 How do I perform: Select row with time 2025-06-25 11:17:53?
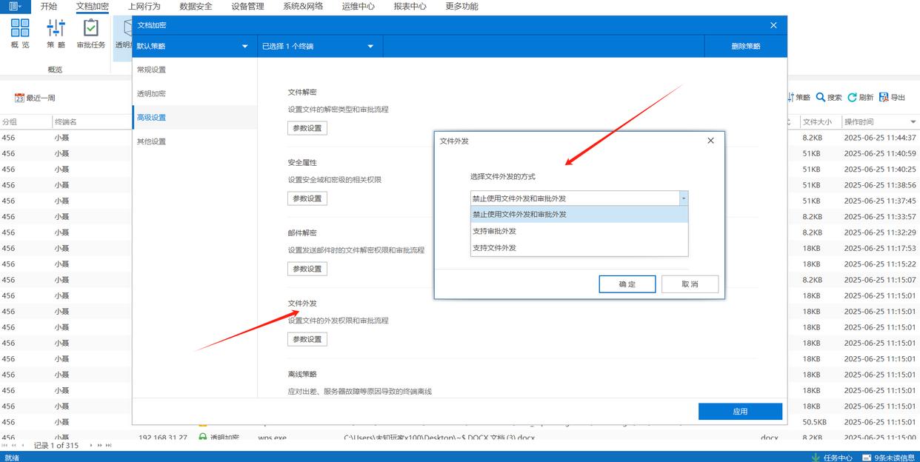460,248
